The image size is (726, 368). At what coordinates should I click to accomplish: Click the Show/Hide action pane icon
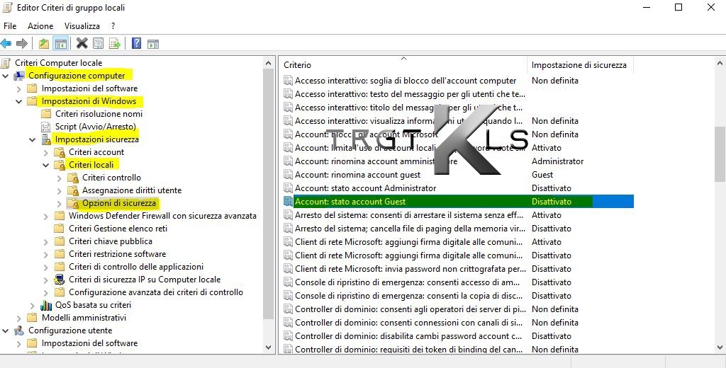[x=152, y=44]
